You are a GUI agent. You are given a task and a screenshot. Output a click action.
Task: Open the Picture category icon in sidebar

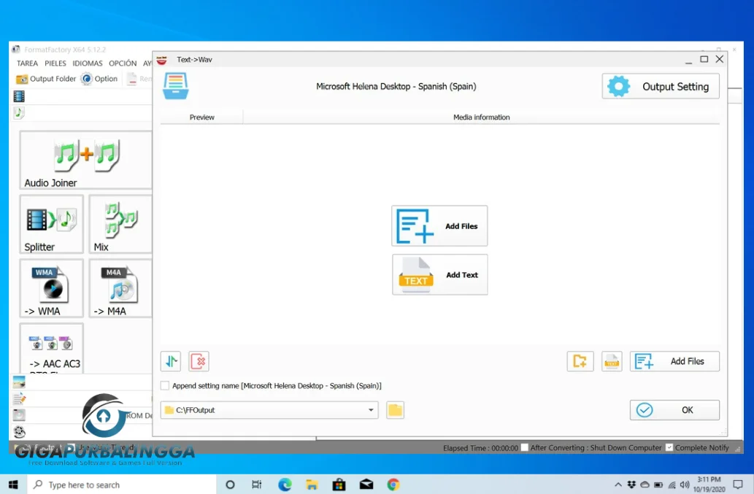click(19, 382)
